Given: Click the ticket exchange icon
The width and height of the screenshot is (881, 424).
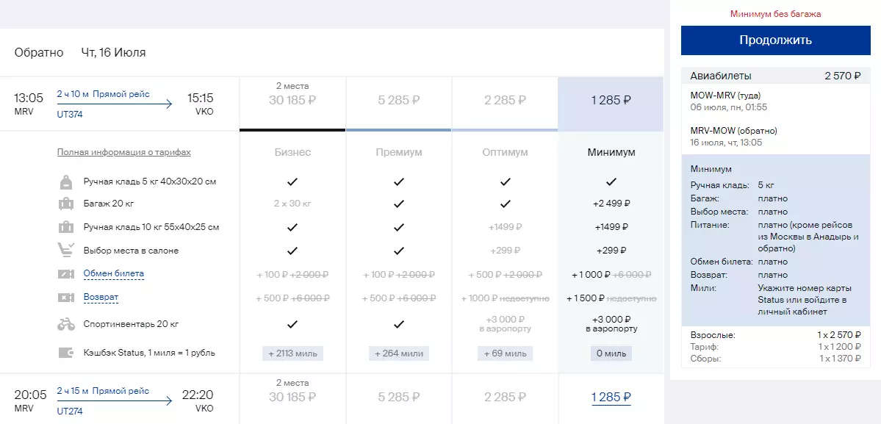Looking at the screenshot, I should [66, 274].
